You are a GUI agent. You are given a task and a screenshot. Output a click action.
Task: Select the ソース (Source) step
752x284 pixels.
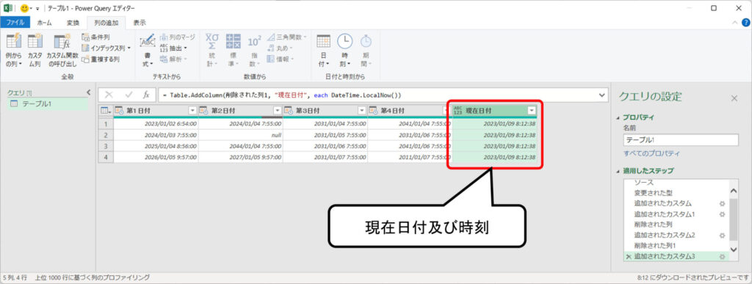coord(643,183)
